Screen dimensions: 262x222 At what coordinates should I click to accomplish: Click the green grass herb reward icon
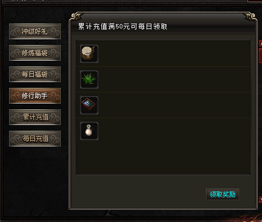[89, 79]
